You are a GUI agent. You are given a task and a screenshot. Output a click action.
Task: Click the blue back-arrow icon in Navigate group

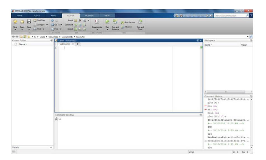(x=52, y=20)
